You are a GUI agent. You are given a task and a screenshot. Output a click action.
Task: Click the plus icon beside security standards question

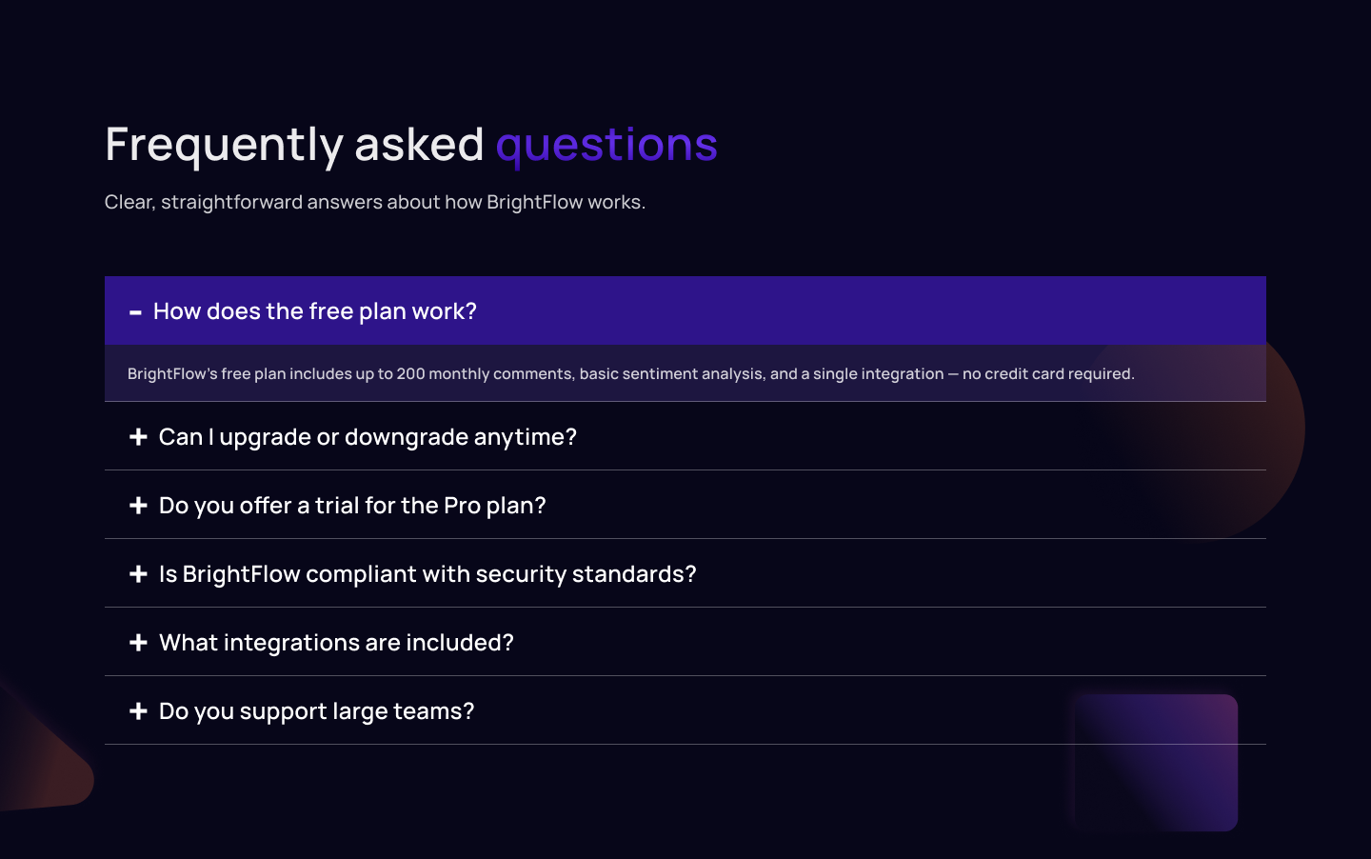point(138,573)
